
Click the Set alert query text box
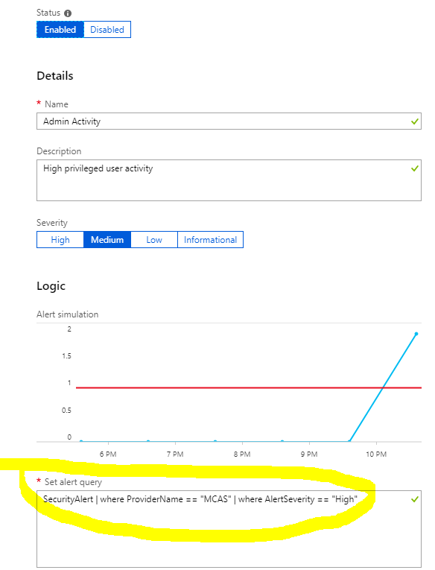coord(229,529)
